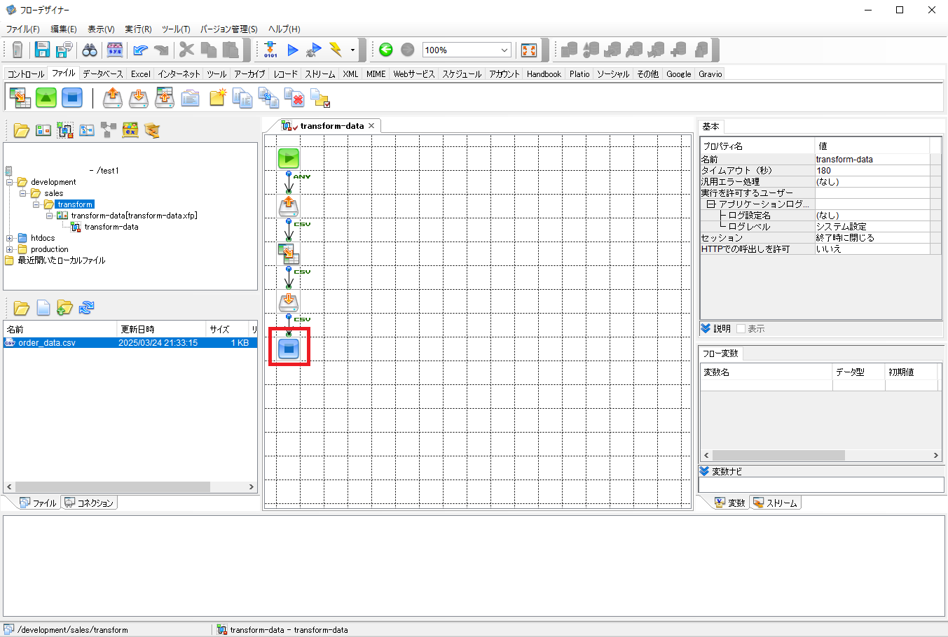
Task: Select the FilePut down-arrow palette component
Action: pos(139,98)
